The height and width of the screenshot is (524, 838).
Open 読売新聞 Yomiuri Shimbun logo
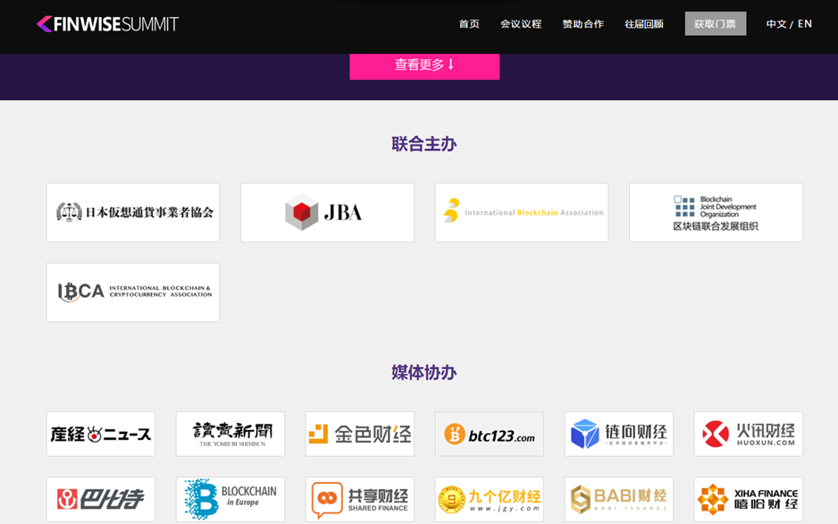230,434
